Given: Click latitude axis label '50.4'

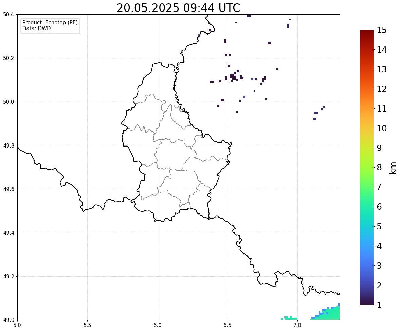Looking at the screenshot, I should click(8, 15).
